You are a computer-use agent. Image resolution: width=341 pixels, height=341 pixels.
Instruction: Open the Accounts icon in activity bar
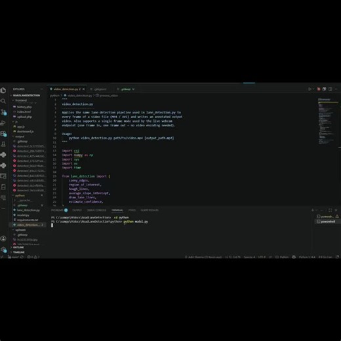(x=3, y=239)
